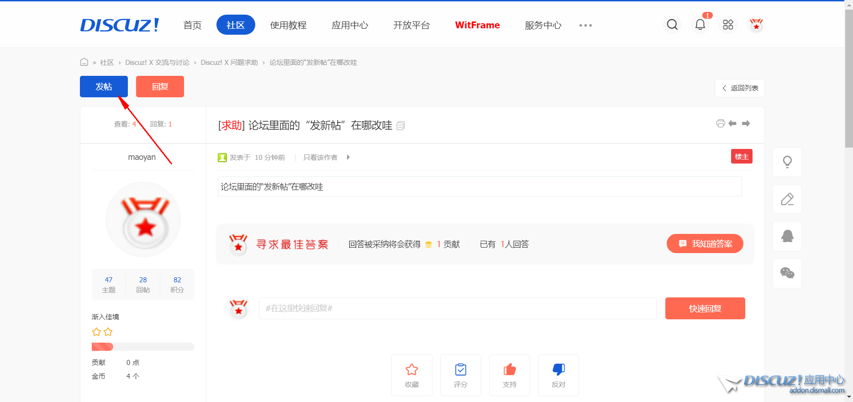Click the print icon for the thread
Screen dimensions: 853x402
721,123
